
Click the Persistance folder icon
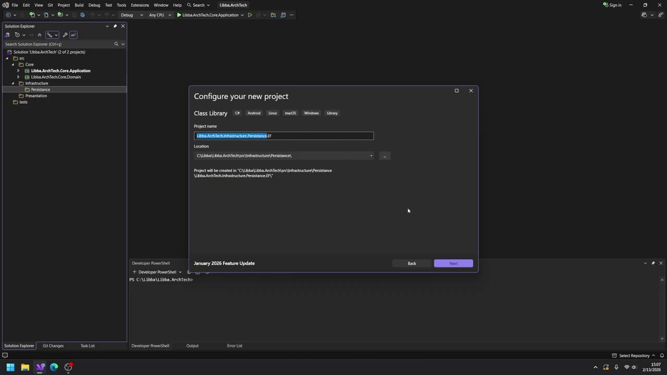[x=27, y=90]
